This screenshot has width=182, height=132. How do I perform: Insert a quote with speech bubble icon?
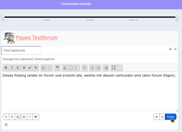click(x=50, y=68)
